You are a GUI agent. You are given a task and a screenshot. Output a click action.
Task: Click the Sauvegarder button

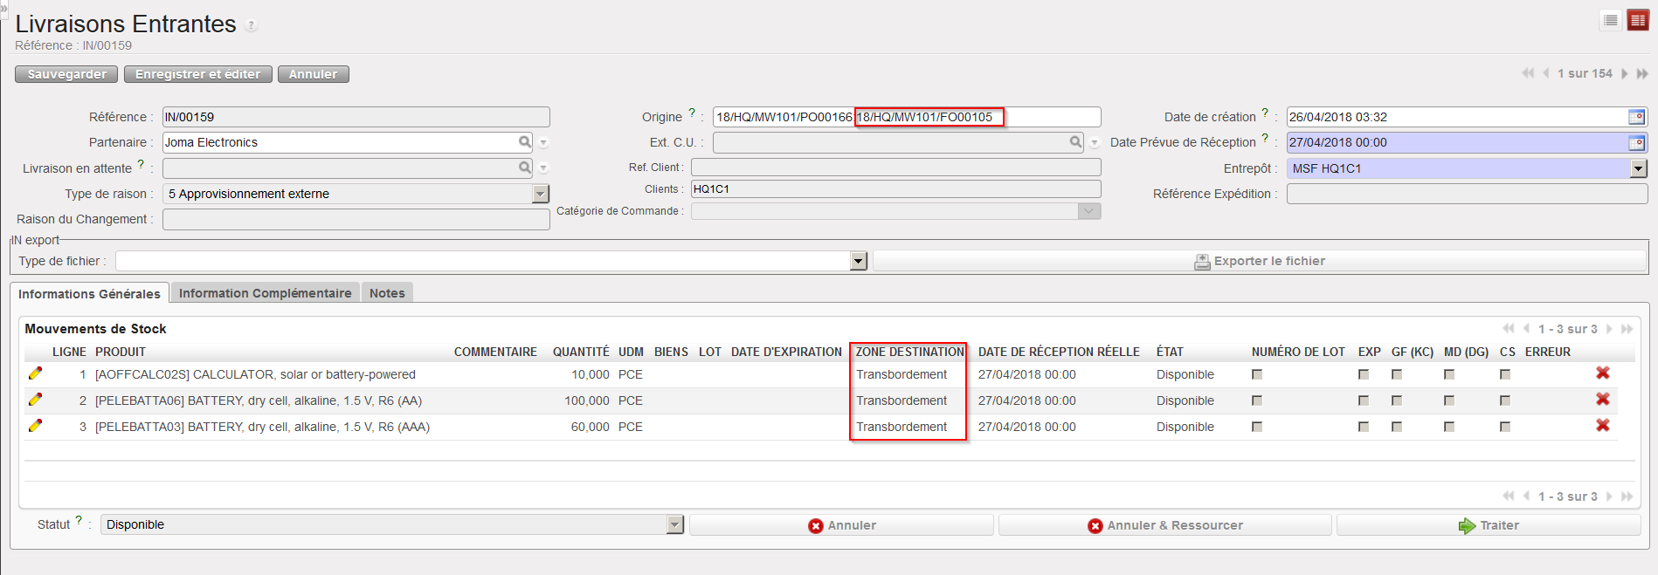[x=67, y=74]
